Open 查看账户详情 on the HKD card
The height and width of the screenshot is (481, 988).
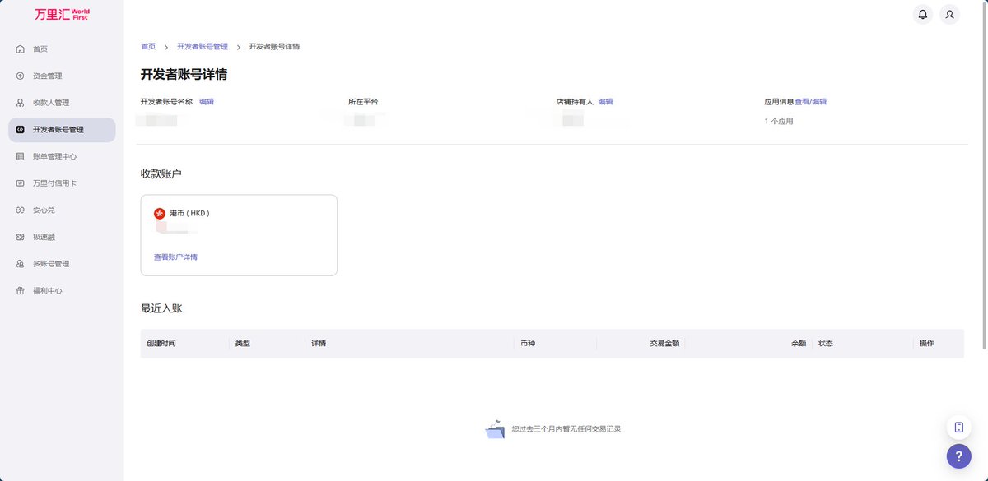click(x=175, y=257)
